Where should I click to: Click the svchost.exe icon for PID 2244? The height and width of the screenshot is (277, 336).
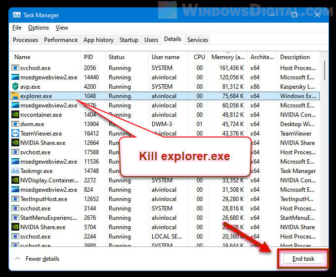pyautogui.click(x=15, y=237)
